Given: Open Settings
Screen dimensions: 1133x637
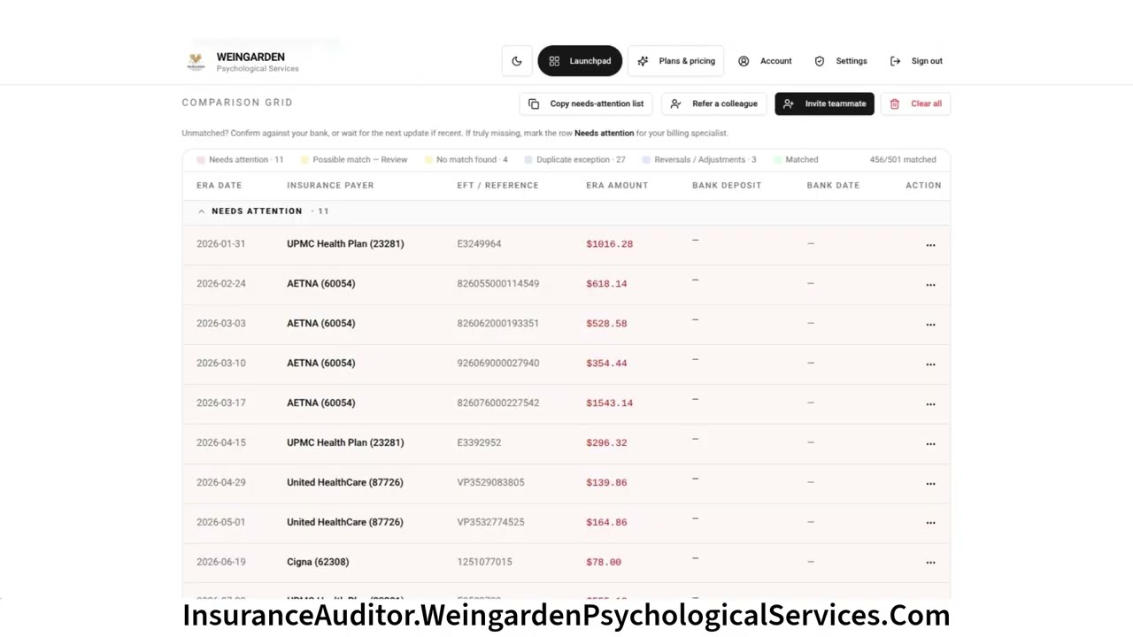Looking at the screenshot, I should click(x=841, y=61).
